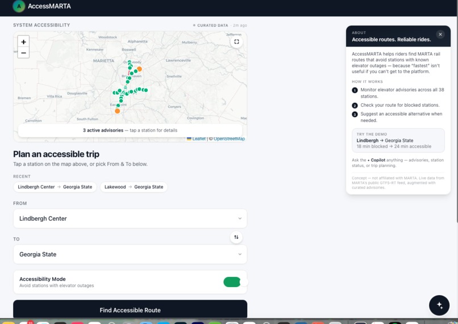The image size is (458, 324).
Task: Click the Accessible routes. Reliable rides. heading
Action: coord(391,40)
